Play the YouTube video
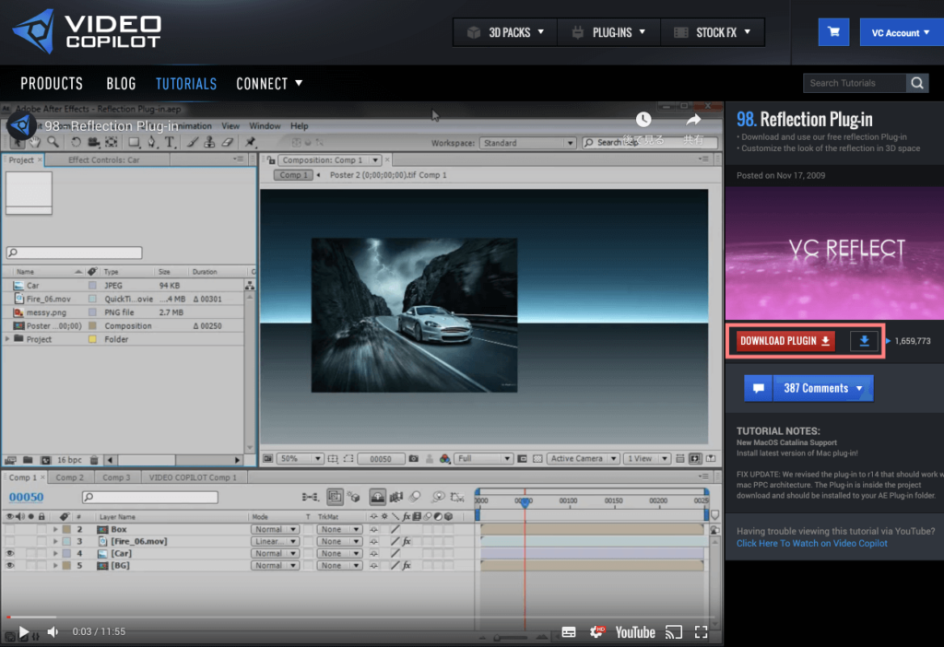 (23, 632)
